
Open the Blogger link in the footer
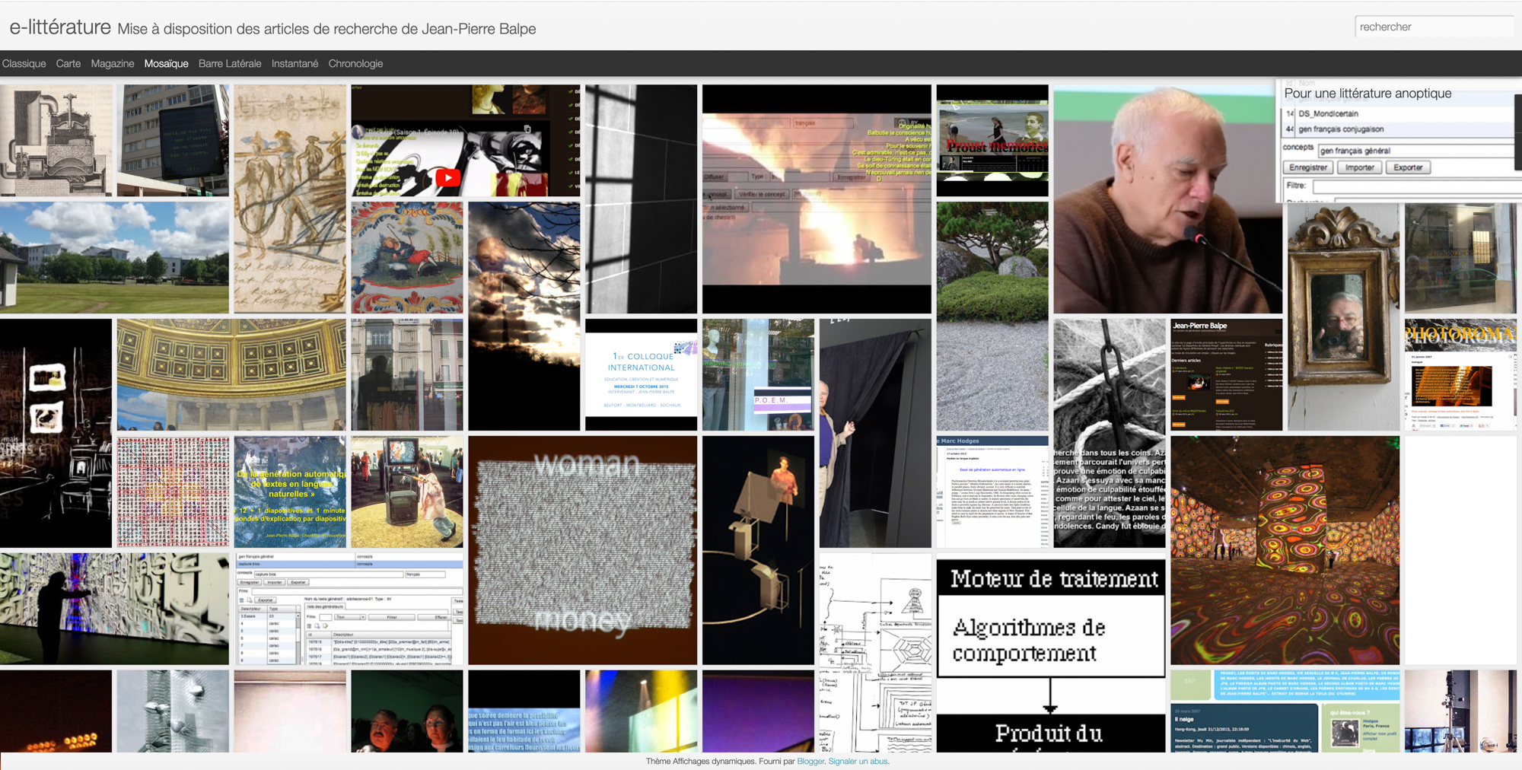pyautogui.click(x=810, y=761)
